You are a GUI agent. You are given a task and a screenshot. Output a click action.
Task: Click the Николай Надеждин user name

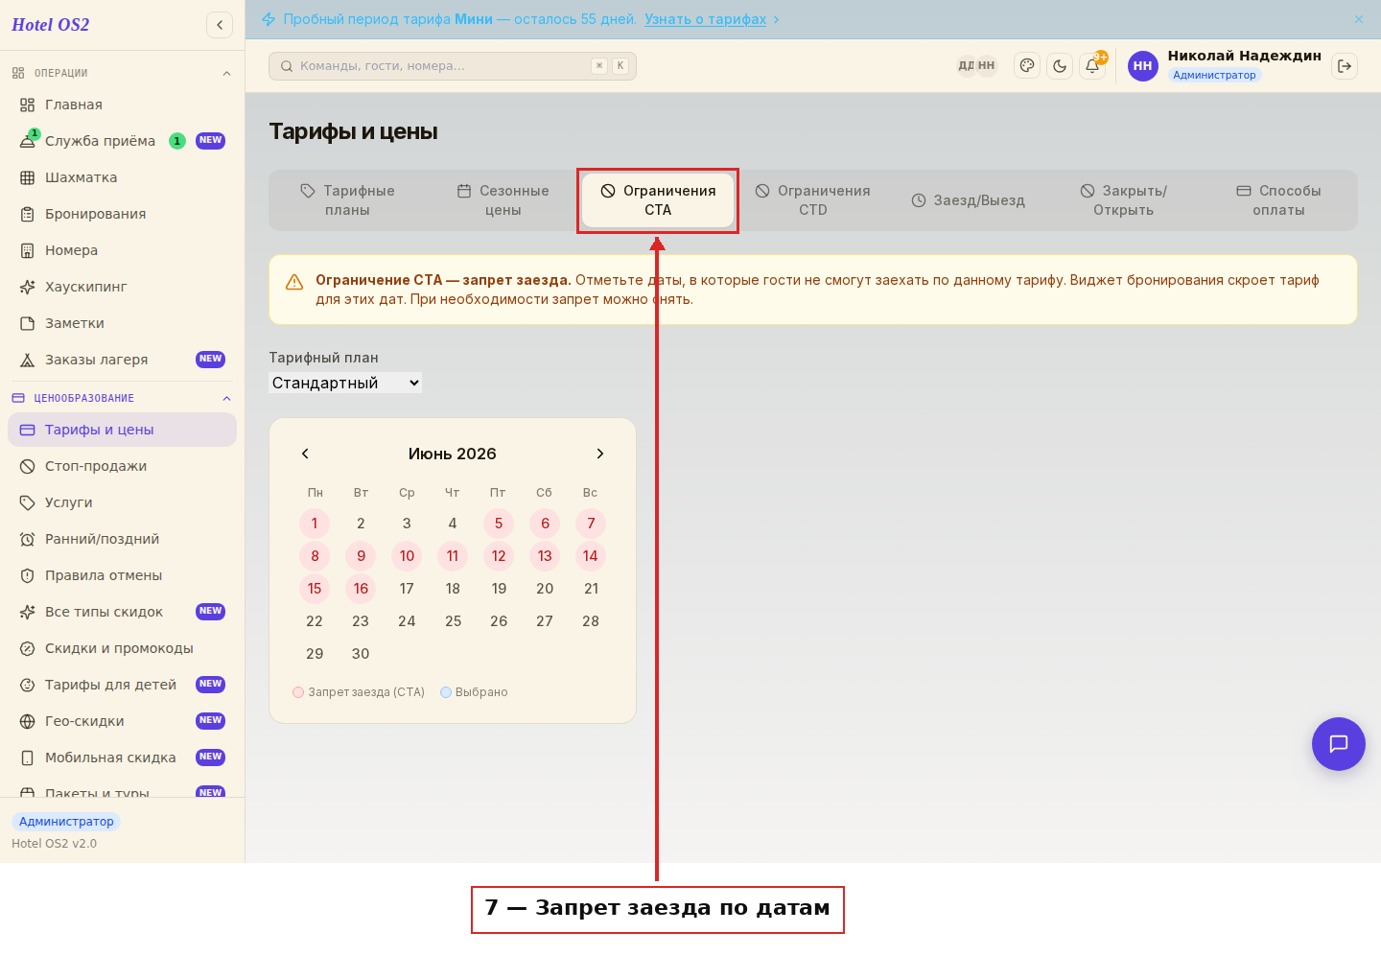(1245, 56)
